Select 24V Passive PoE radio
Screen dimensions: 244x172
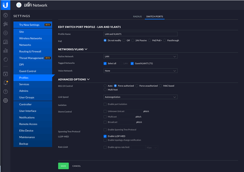click(133, 40)
